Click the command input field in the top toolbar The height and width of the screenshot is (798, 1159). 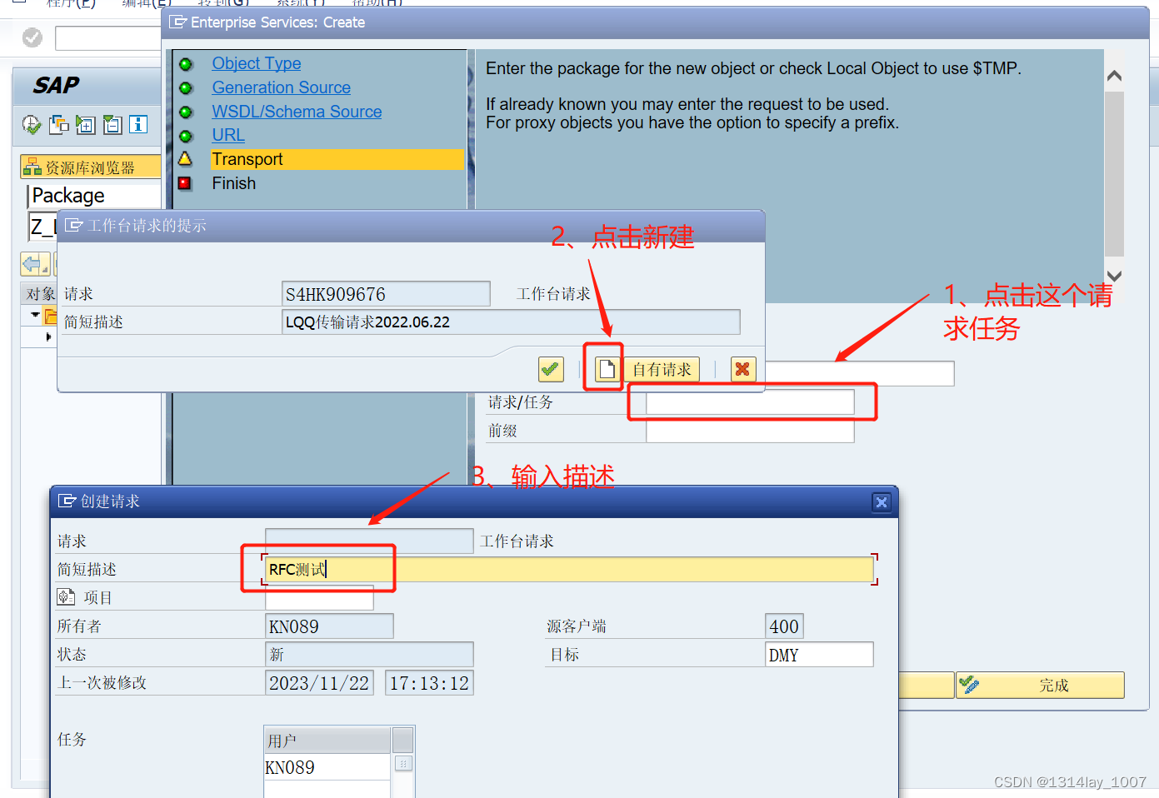pyautogui.click(x=107, y=37)
